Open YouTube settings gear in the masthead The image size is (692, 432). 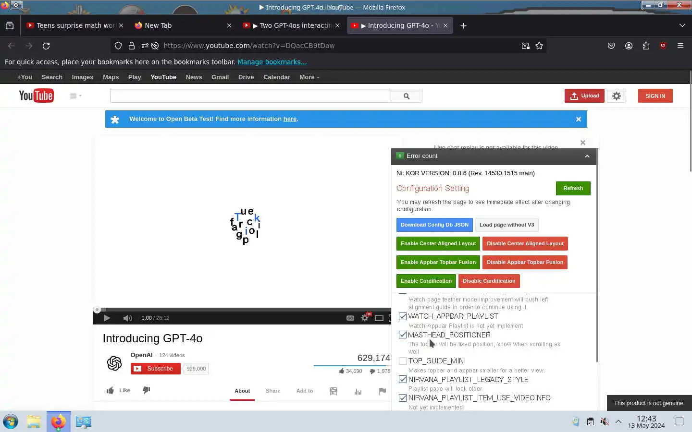[x=617, y=96]
